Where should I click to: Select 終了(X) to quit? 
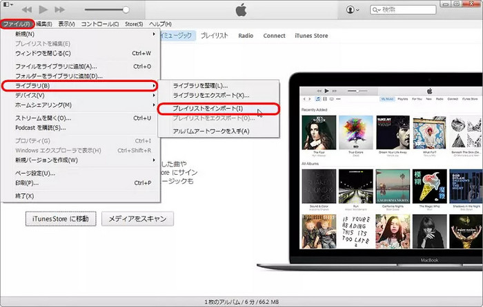tap(81, 195)
